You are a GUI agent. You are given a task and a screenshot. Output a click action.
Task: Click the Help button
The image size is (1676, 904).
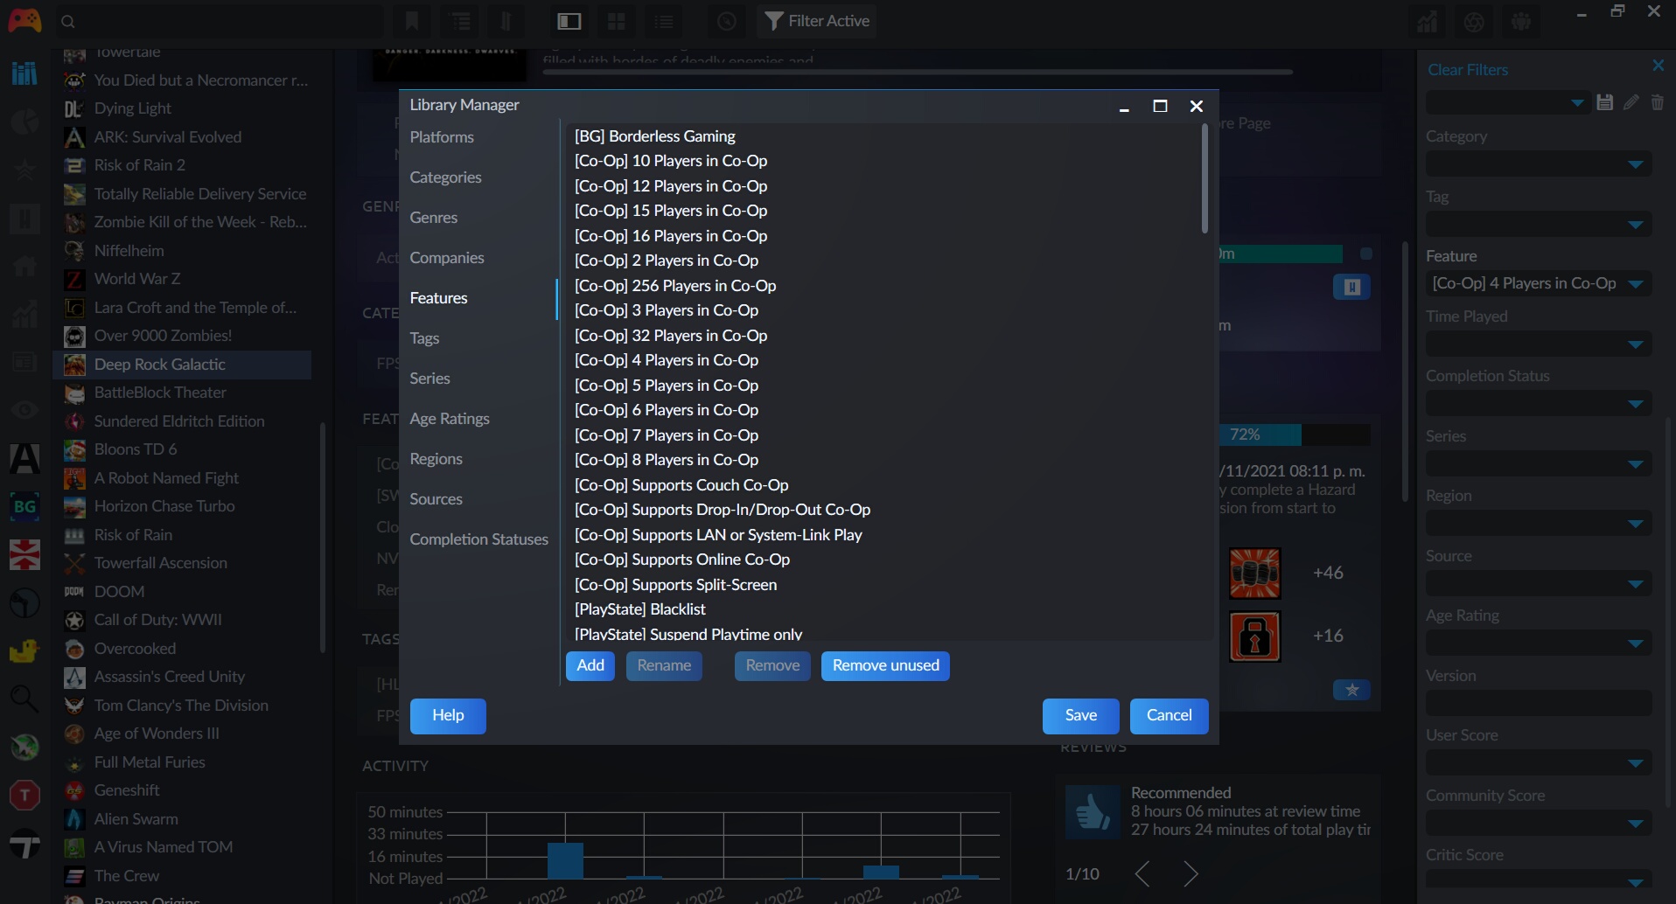[448, 715]
